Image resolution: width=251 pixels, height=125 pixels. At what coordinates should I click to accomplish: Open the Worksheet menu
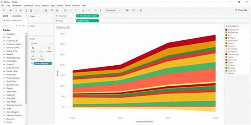tap(17, 6)
